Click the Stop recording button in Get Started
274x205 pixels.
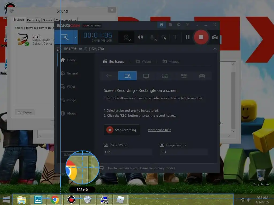pos(122,130)
